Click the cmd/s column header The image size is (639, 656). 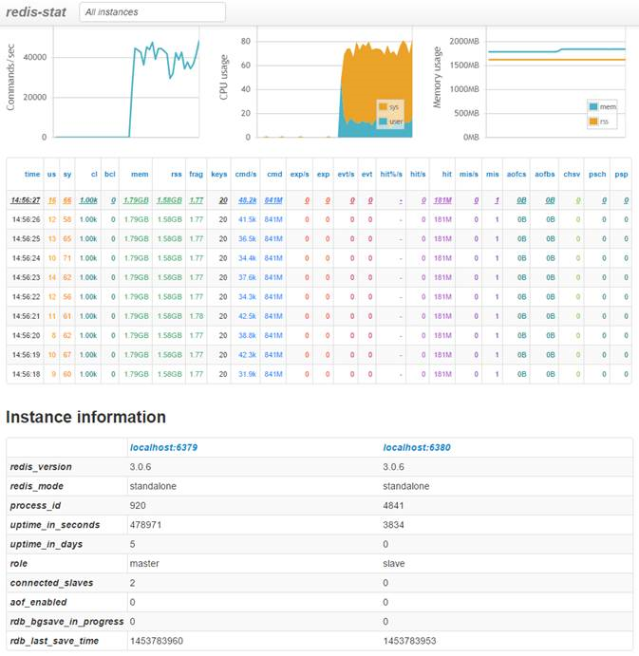pyautogui.click(x=246, y=174)
